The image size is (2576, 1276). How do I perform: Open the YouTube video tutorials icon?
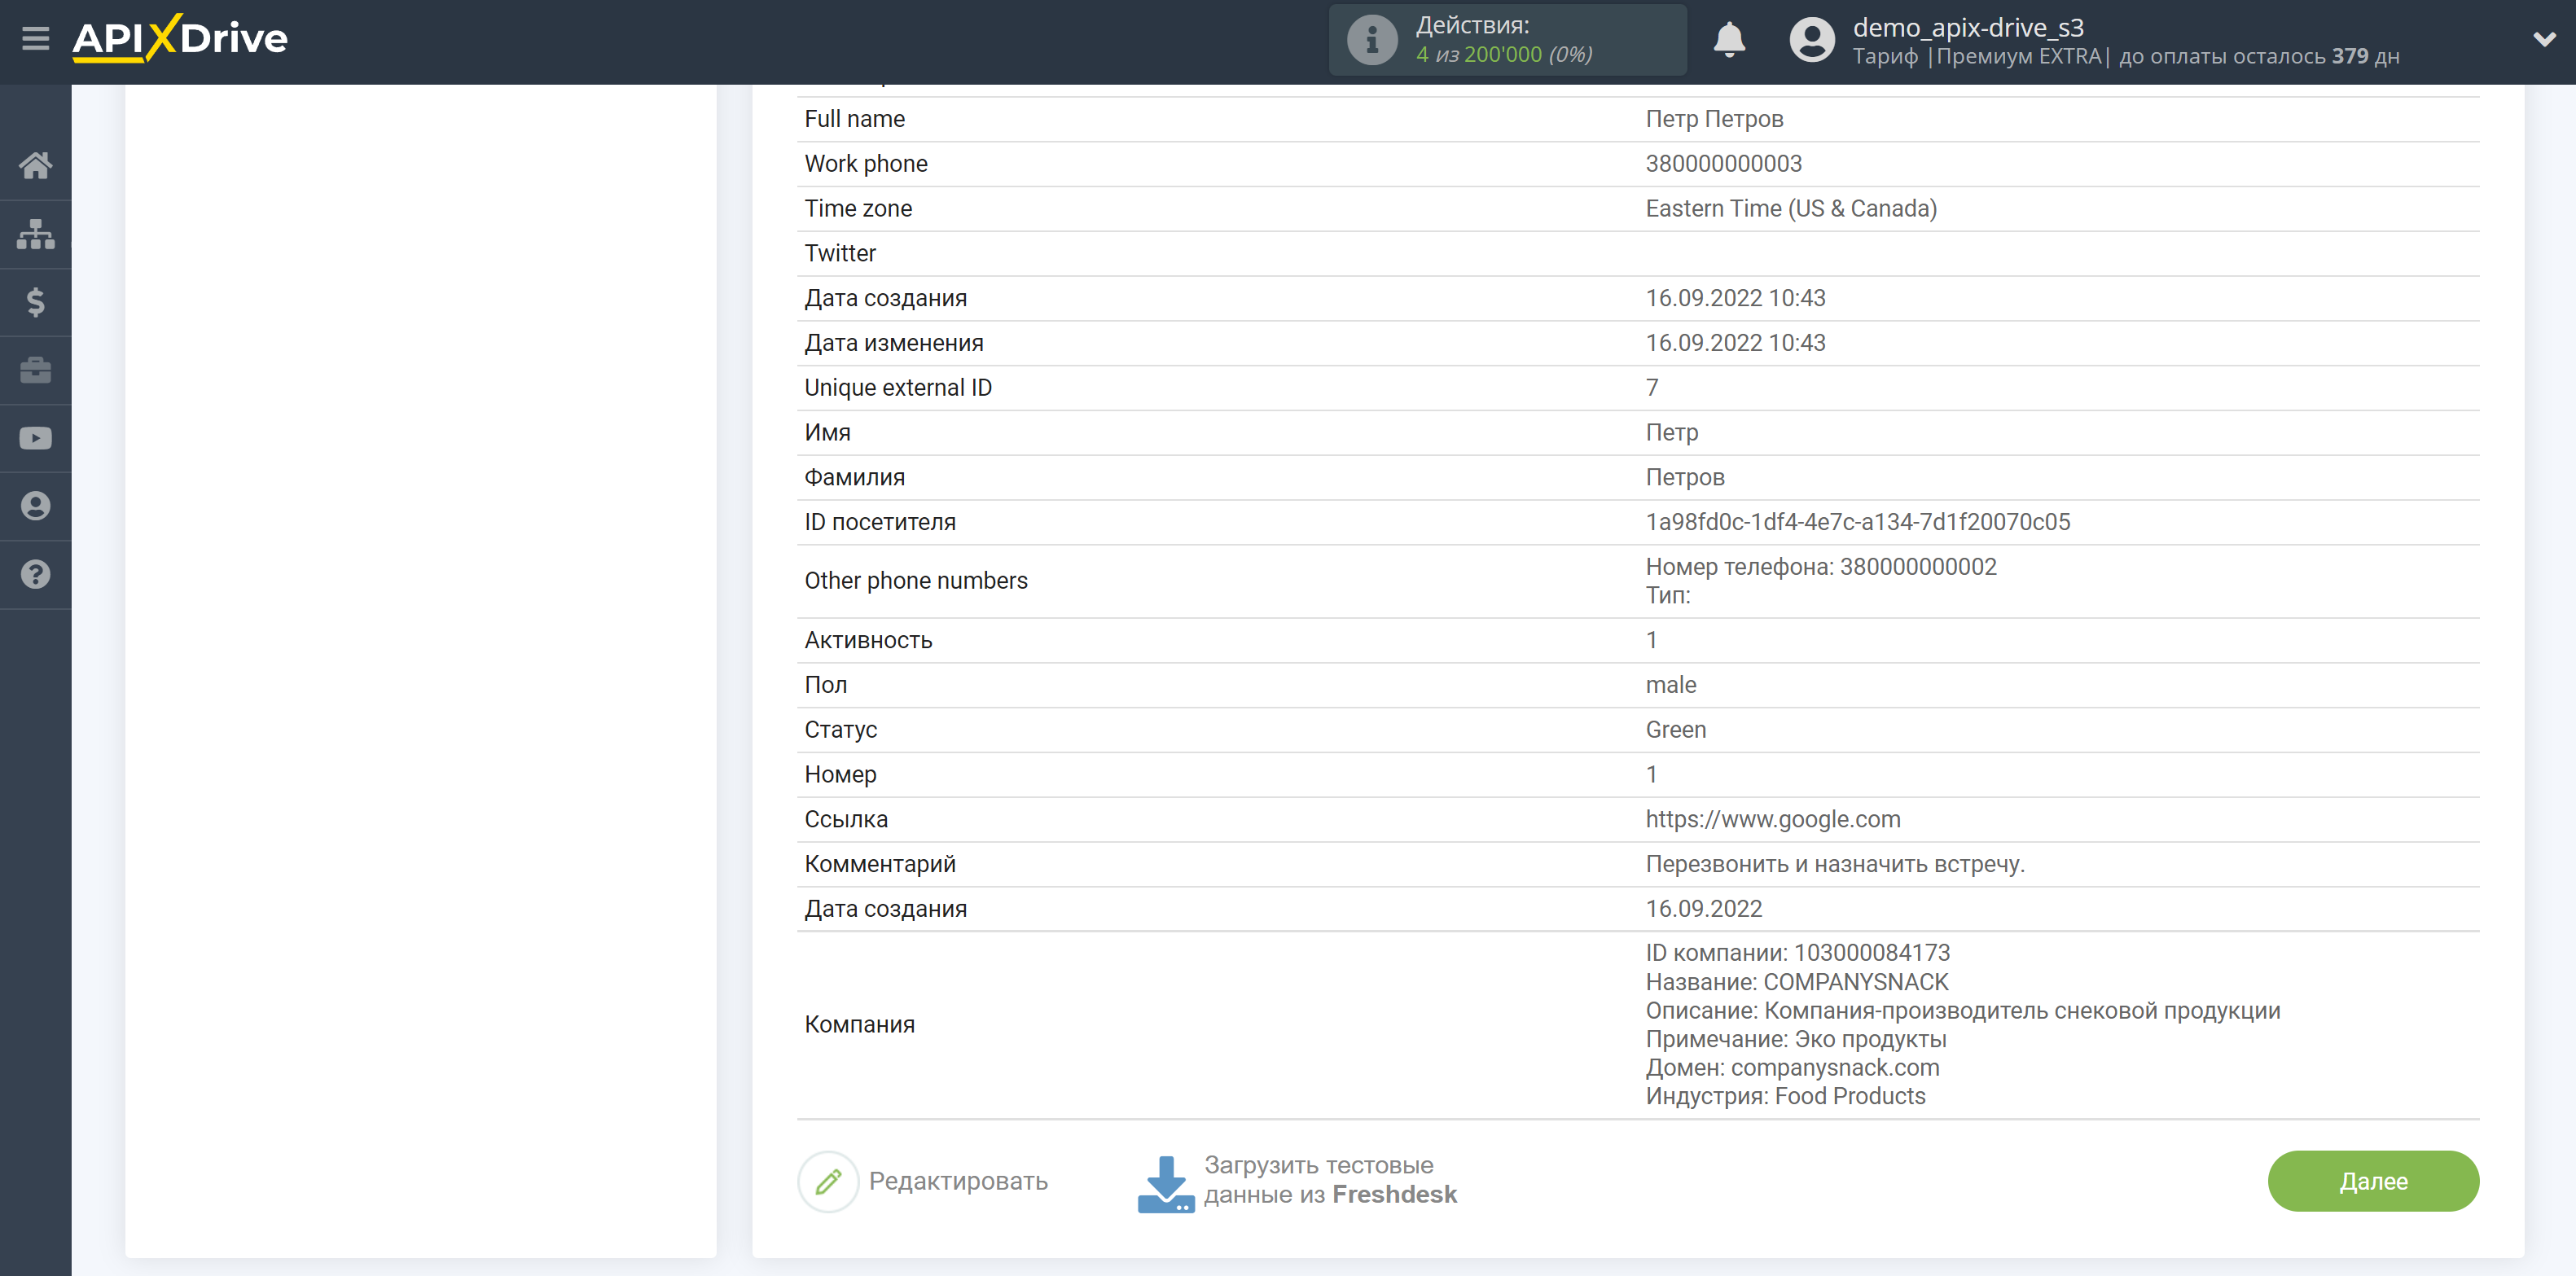pos(36,438)
